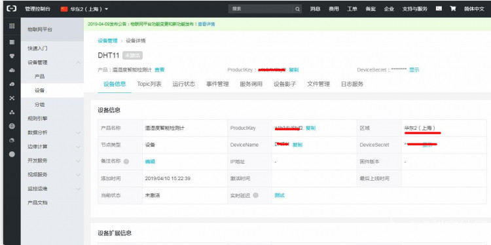Open 费用 in the top menu
This screenshot has width=491, height=245.
pyautogui.click(x=333, y=9)
